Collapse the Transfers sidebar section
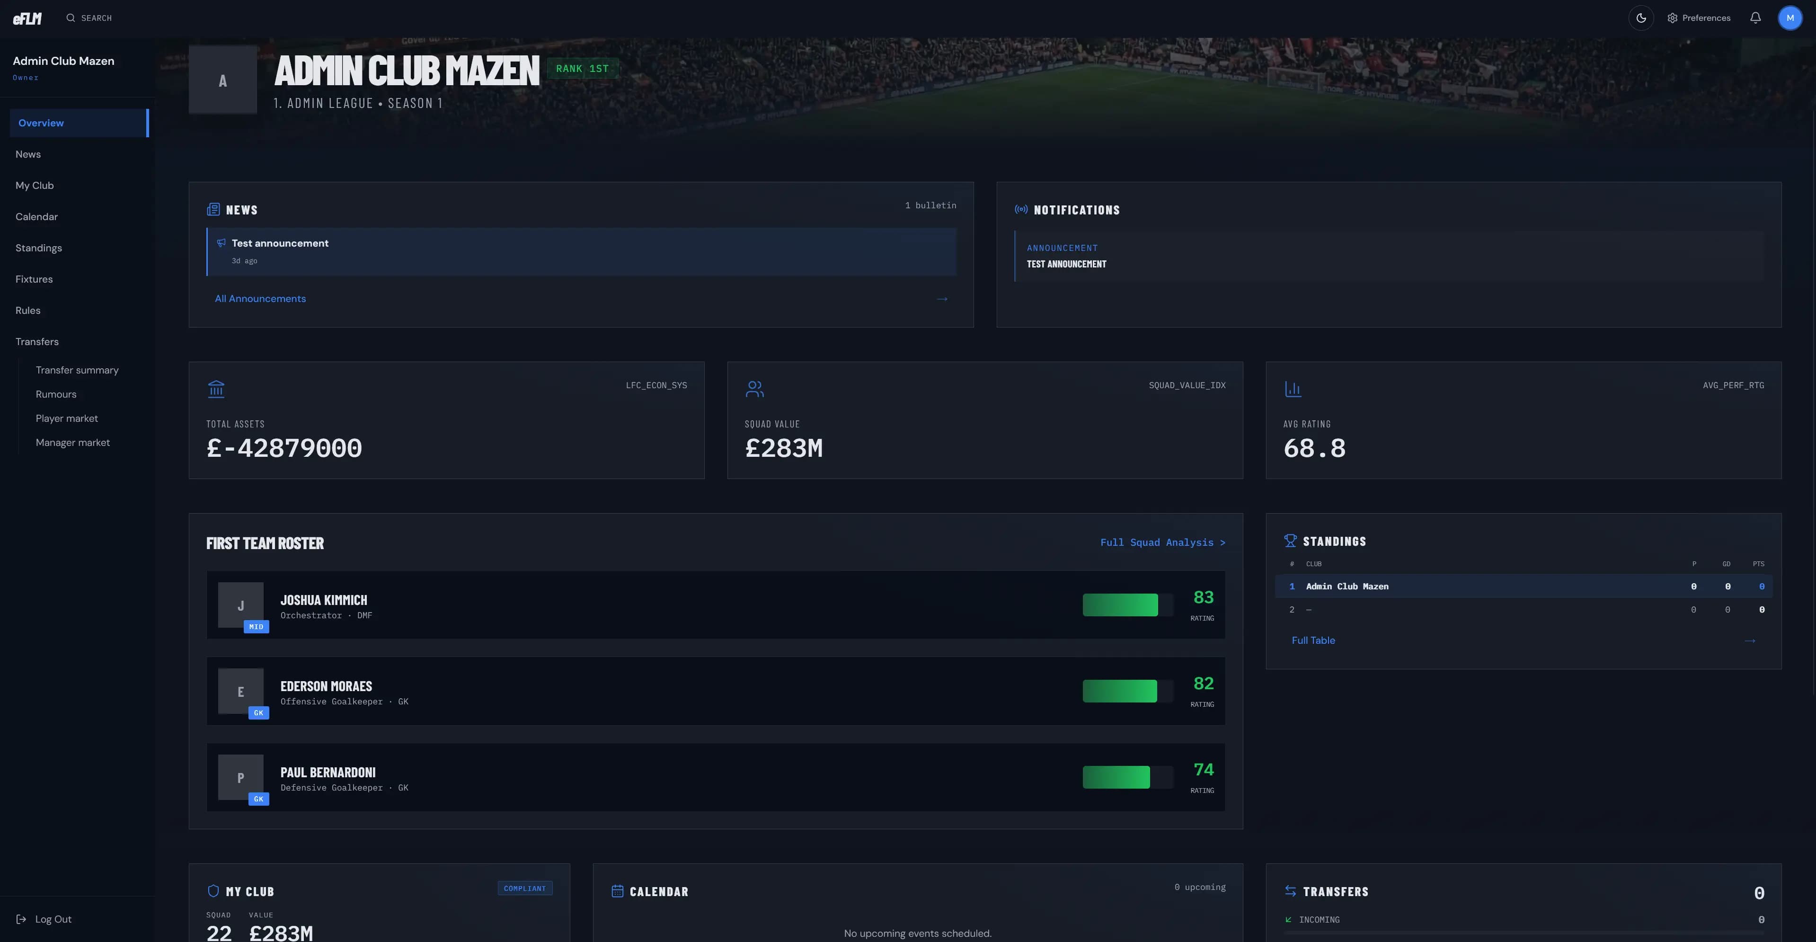 click(37, 342)
